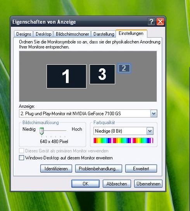This screenshot has width=190, height=211.
Task: Click the color quality rainbow preview bar
Action: coord(123,140)
